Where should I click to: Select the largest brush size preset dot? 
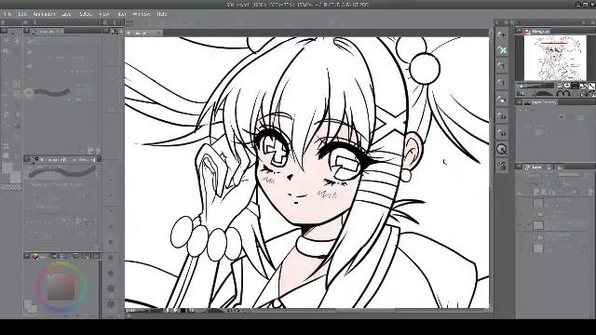pos(111,304)
